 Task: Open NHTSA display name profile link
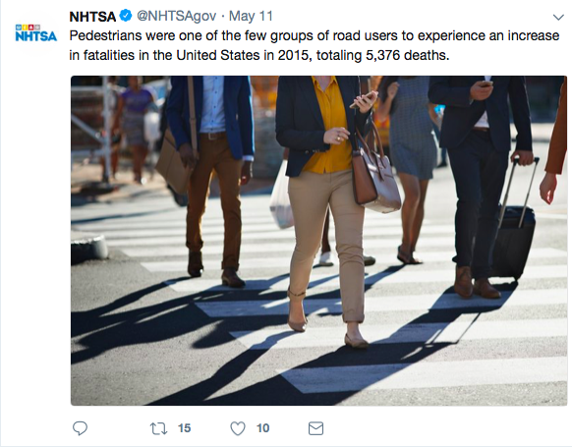(x=92, y=17)
